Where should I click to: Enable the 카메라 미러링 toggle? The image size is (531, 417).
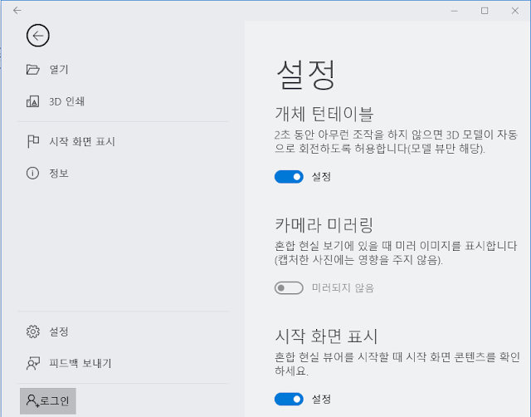(x=289, y=288)
